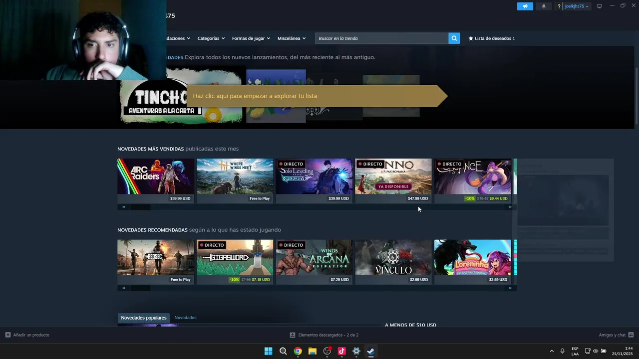Click the ESP LAA language indicator

point(575,351)
